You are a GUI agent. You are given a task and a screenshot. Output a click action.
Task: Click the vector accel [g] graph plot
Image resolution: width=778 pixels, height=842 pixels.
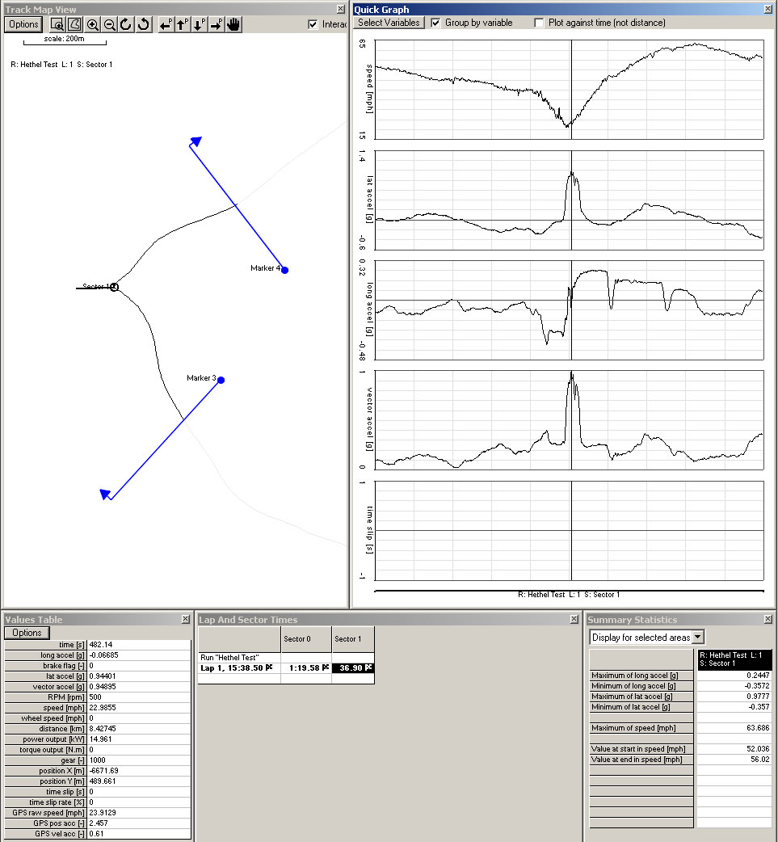tap(569, 420)
